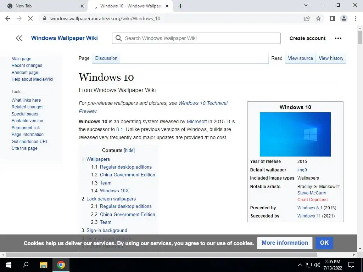Select the Page tab
Viewport: 363px width, 272px height.
(x=84, y=58)
